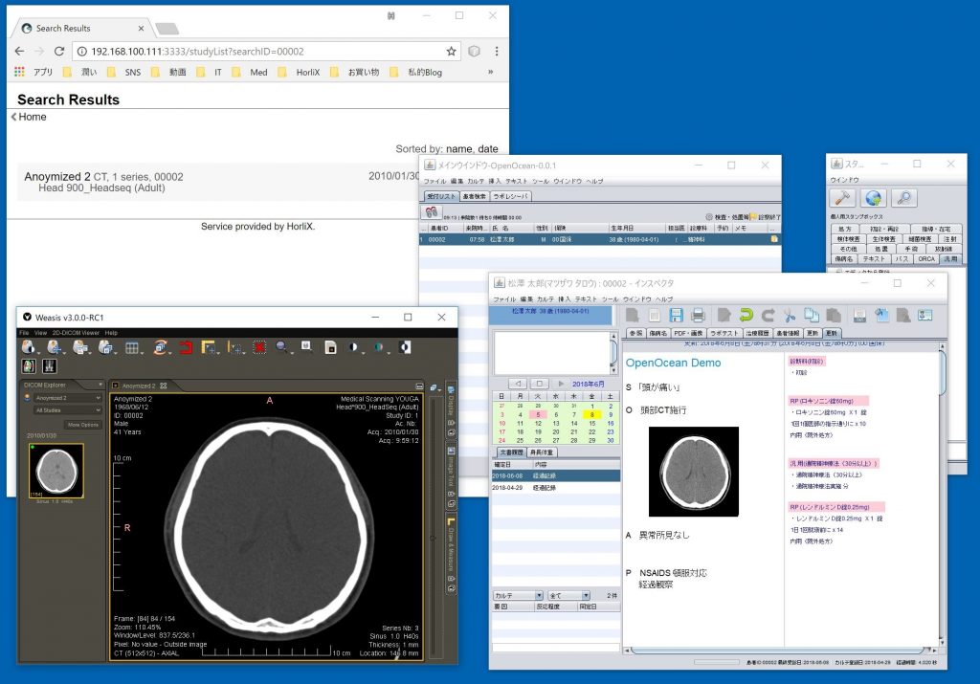The height and width of the screenshot is (684, 980).
Task: Click the scissors cut icon in inspector
Action: (789, 315)
